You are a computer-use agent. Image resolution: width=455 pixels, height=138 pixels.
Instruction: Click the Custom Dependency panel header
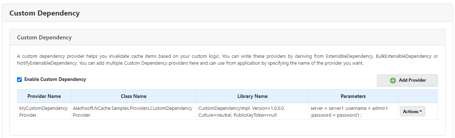(x=227, y=37)
